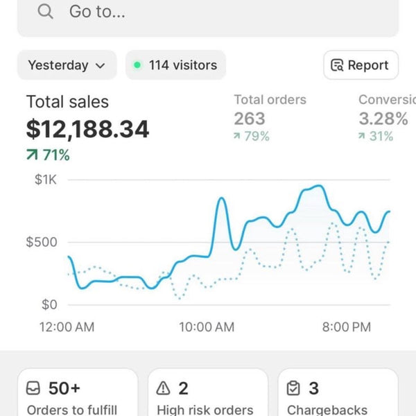Select the Total orders metric tab
416x416 pixels.
(x=270, y=118)
